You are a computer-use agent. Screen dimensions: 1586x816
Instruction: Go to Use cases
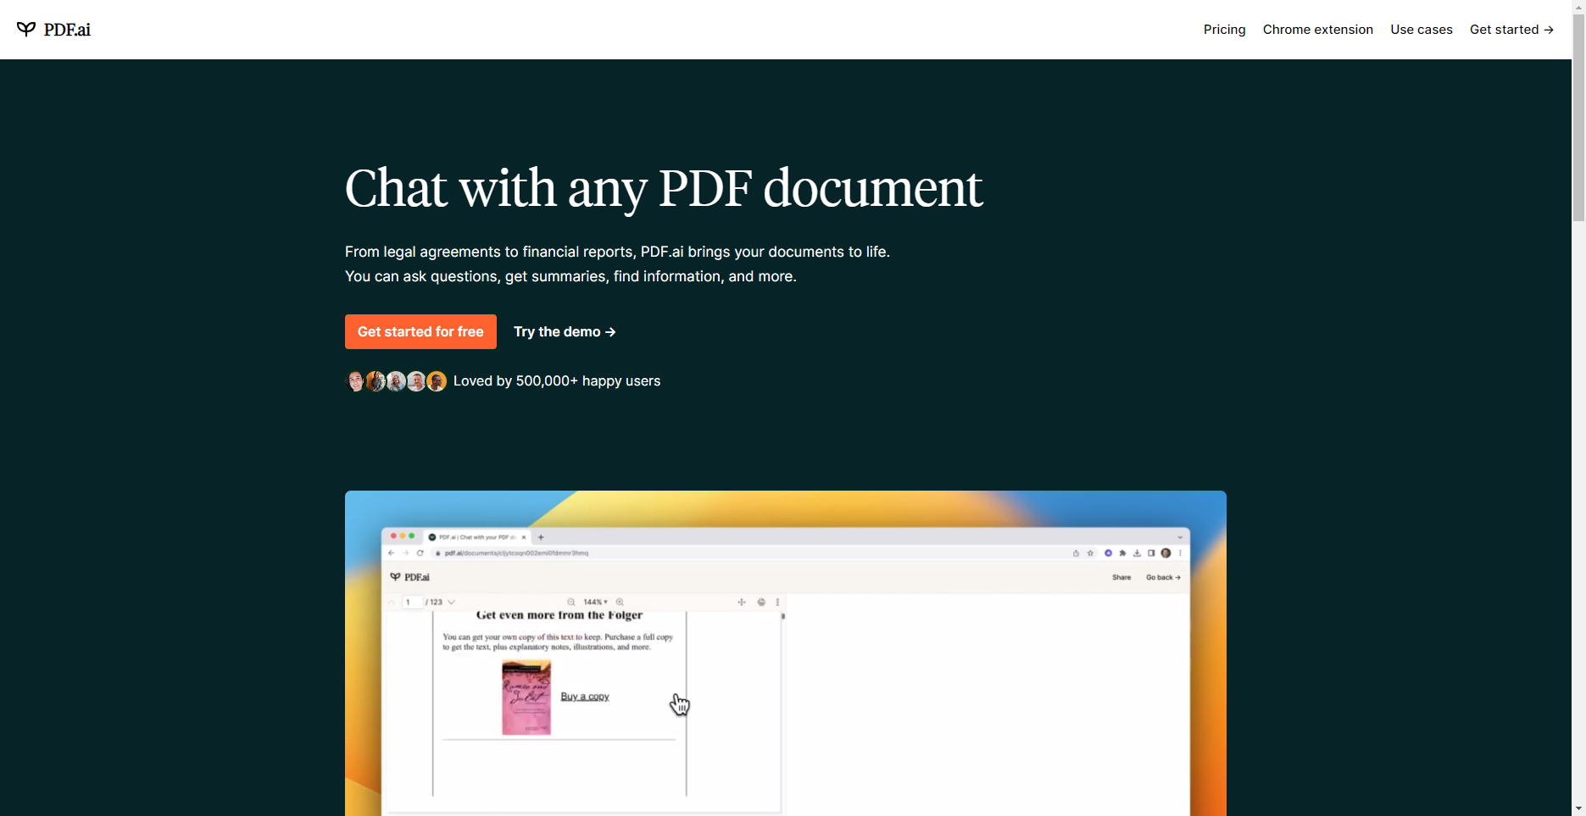click(1421, 30)
